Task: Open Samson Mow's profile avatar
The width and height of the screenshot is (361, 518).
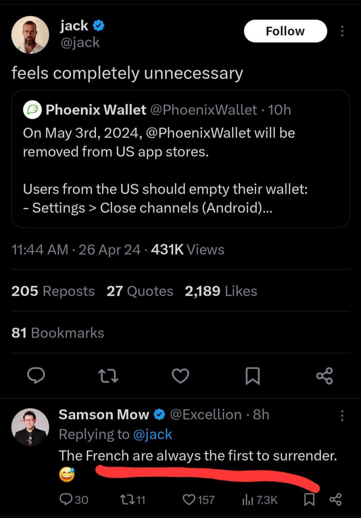Action: click(30, 427)
